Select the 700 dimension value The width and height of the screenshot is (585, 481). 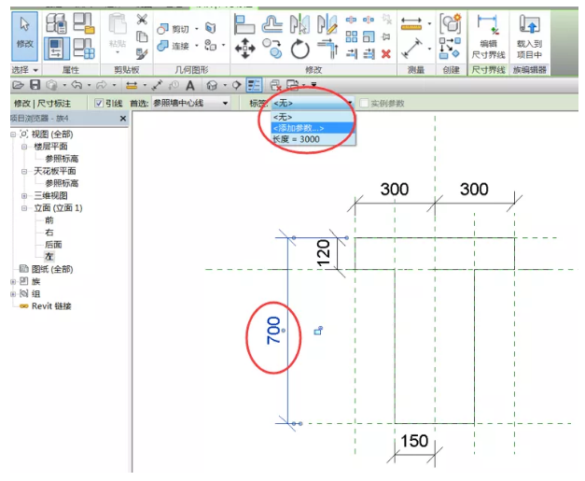coord(273,331)
